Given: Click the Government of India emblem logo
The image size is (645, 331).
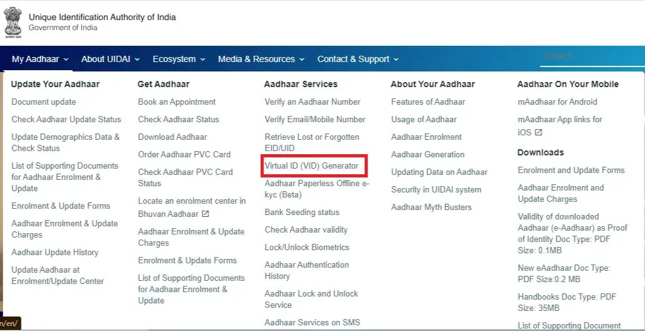Looking at the screenshot, I should tap(13, 21).
